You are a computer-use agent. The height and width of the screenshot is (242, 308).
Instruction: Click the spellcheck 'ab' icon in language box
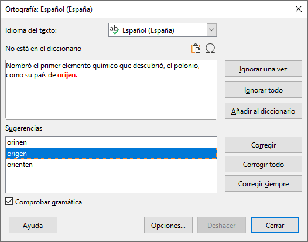114,30
